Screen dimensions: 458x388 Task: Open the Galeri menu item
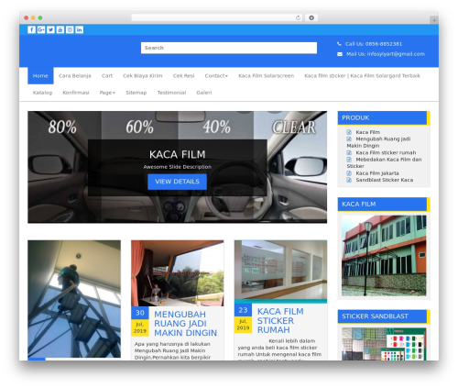(x=204, y=93)
